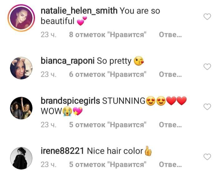Open bianca_raponi's profile avatar
Screen dimensions: 222x173
[21, 68]
